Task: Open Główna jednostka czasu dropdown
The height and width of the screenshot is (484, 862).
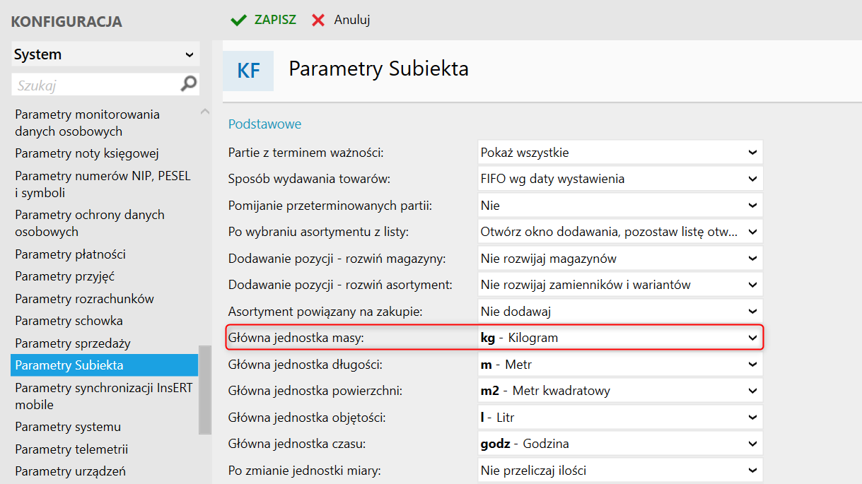Action: pos(619,444)
